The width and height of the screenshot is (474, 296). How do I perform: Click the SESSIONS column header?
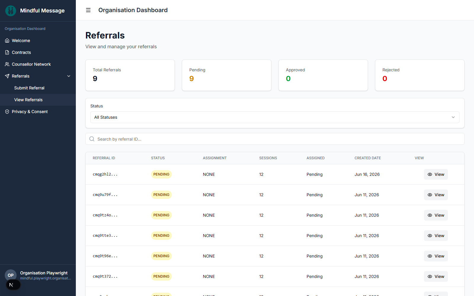(x=268, y=158)
